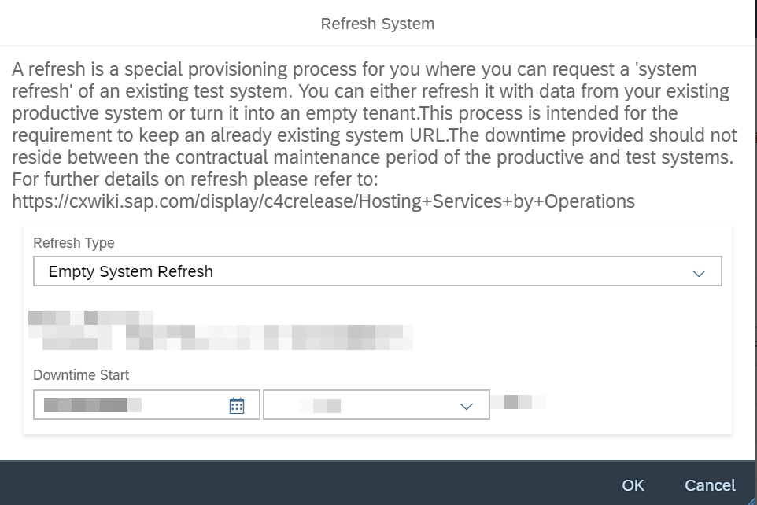Confirm the refresh with OK
This screenshot has height=505, width=757.
(633, 485)
